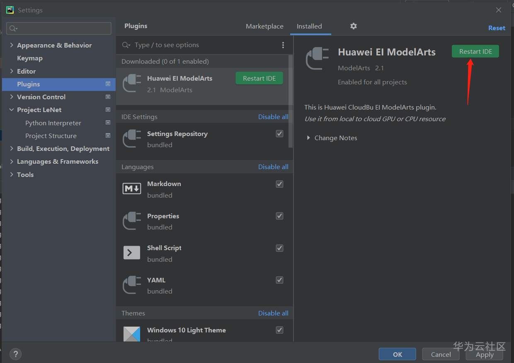Collapse the Project: LeNet section
Image resolution: width=514 pixels, height=363 pixels.
[12, 110]
